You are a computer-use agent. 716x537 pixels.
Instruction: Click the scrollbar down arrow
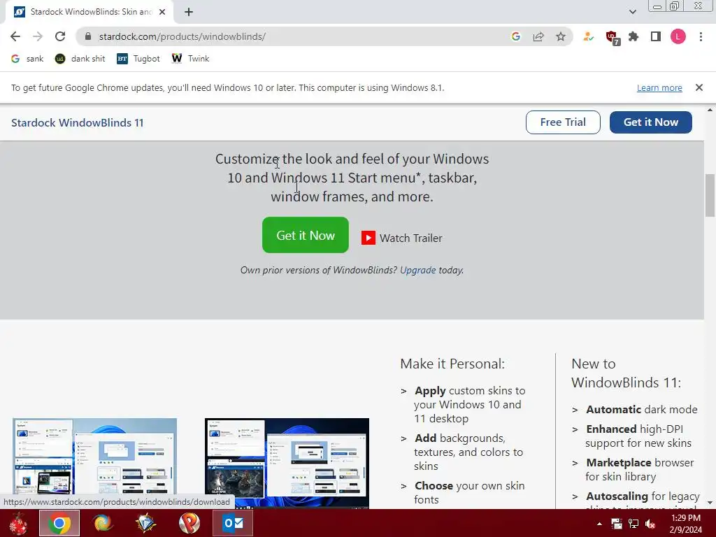[710, 503]
